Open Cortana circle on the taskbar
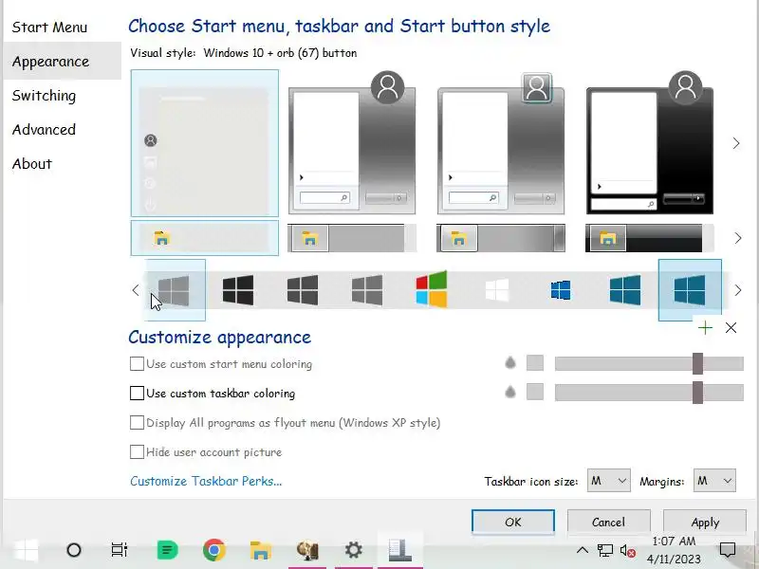The height and width of the screenshot is (569, 759). tap(74, 550)
